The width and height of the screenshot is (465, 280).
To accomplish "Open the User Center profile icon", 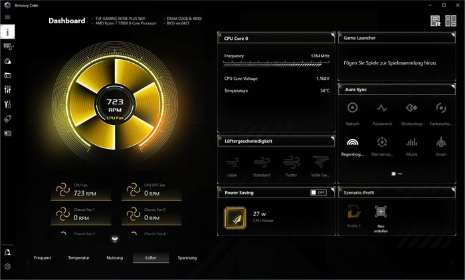I will tap(7, 252).
